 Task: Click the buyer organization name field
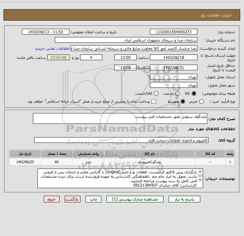pyautogui.click(x=126, y=40)
